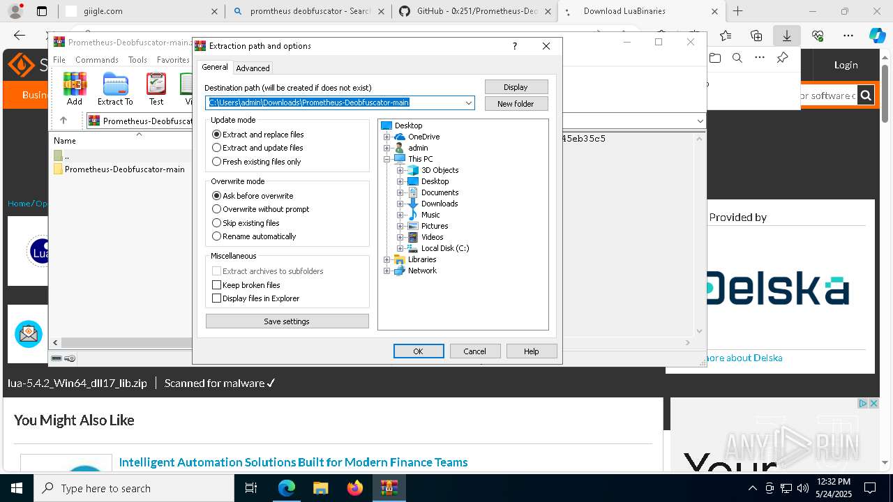The image size is (893, 502).
Task: Expand the Local Disk (C:) node
Action: pyautogui.click(x=400, y=248)
